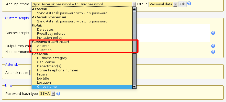Collapse the Add input field dropdown arrow
Image resolution: width=226 pixels, height=102 pixels.
pos(134,4)
